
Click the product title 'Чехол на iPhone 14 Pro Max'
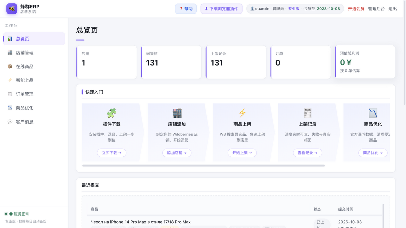[141, 222]
